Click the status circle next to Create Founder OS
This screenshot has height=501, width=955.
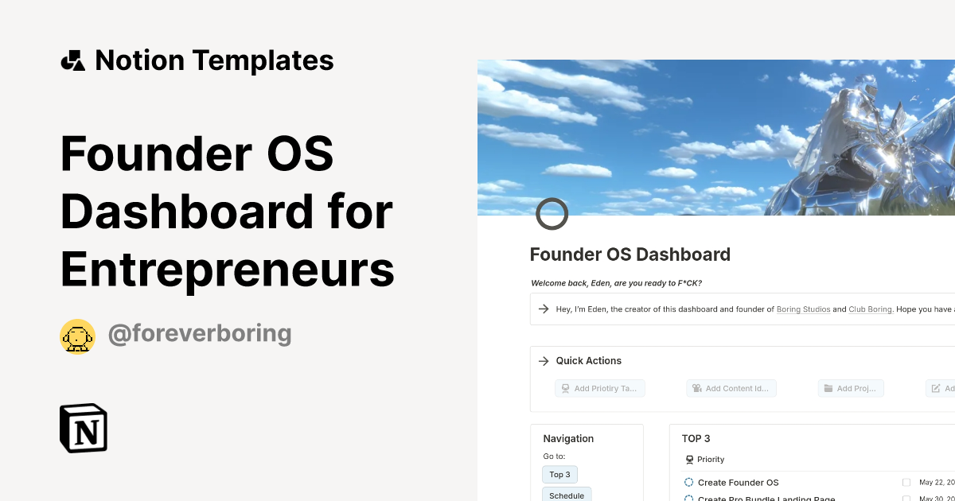click(x=688, y=482)
